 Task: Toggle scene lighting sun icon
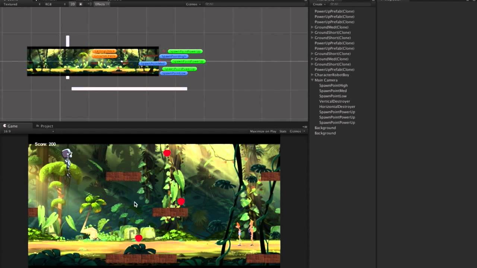[x=80, y=4]
